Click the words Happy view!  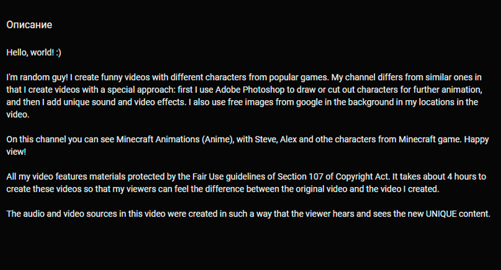248,146
